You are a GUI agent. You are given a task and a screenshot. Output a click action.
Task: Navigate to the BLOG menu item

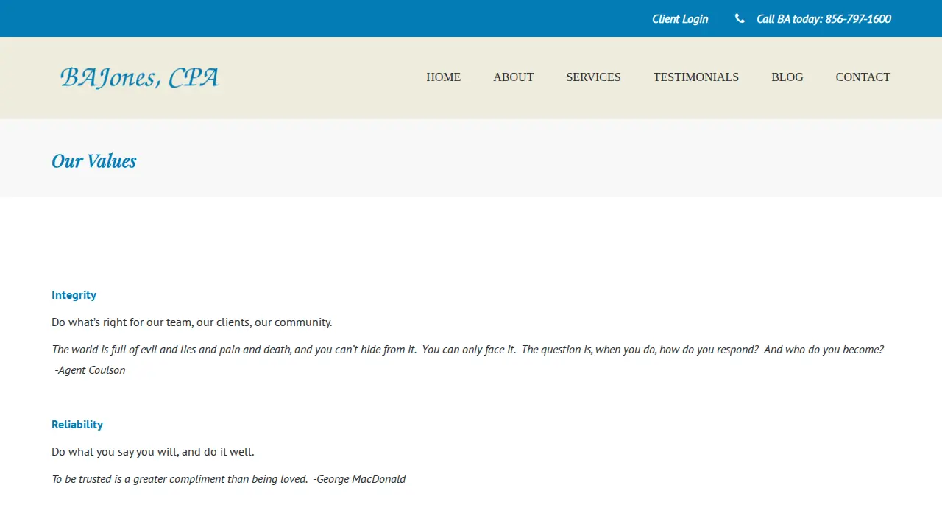click(787, 77)
